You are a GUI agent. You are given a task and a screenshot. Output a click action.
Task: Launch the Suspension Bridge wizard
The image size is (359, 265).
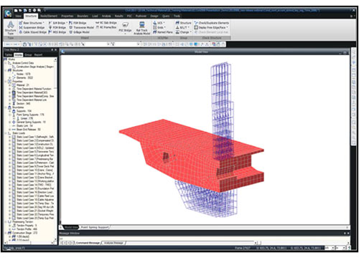pyautogui.click(x=32, y=27)
